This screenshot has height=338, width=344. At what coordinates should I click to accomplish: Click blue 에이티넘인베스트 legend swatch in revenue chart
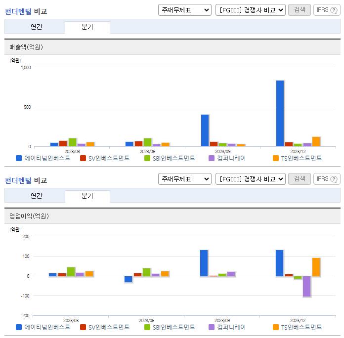[19, 158]
